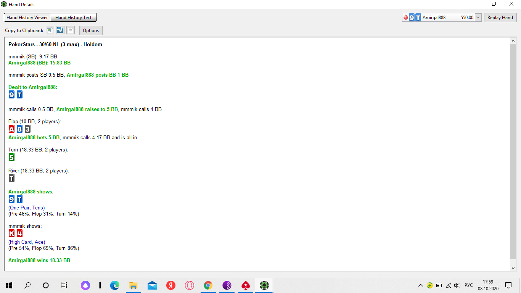The height and width of the screenshot is (293, 521).
Task: Click 'Turn (18.33 BB, 2 players):' label
Action: click(x=38, y=150)
